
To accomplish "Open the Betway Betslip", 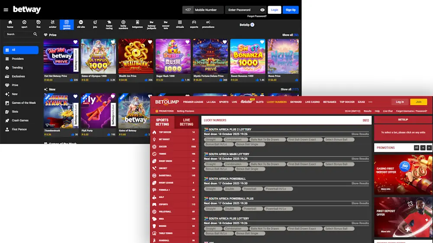I will tap(247, 25).
